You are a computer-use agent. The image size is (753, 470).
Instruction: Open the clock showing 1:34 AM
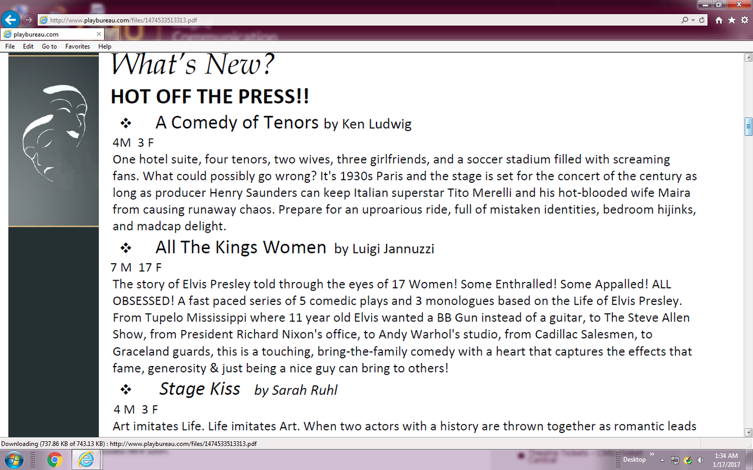click(x=726, y=460)
